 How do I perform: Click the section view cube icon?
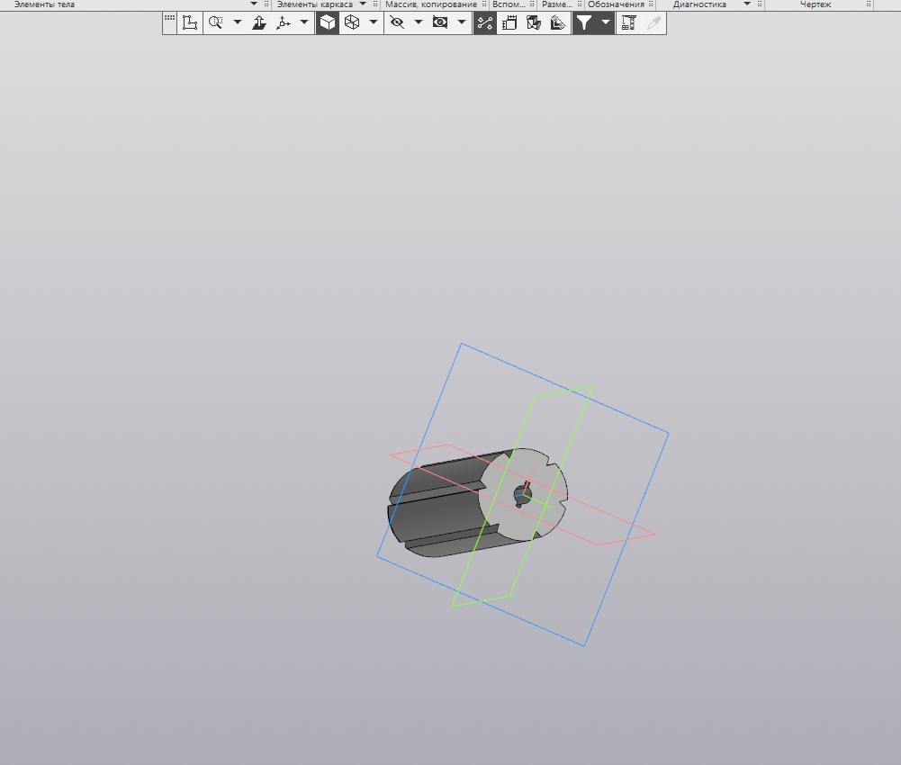(534, 23)
